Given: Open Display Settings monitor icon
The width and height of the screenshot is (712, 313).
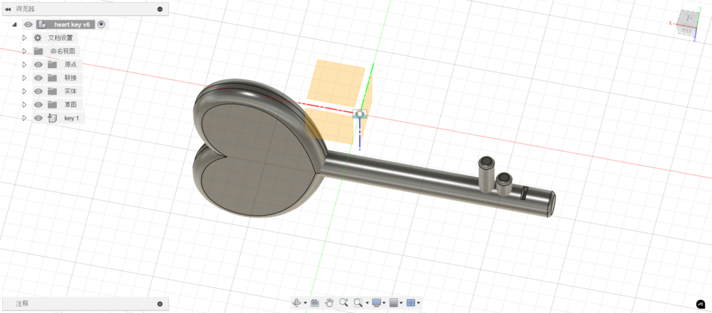Looking at the screenshot, I should 377,303.
